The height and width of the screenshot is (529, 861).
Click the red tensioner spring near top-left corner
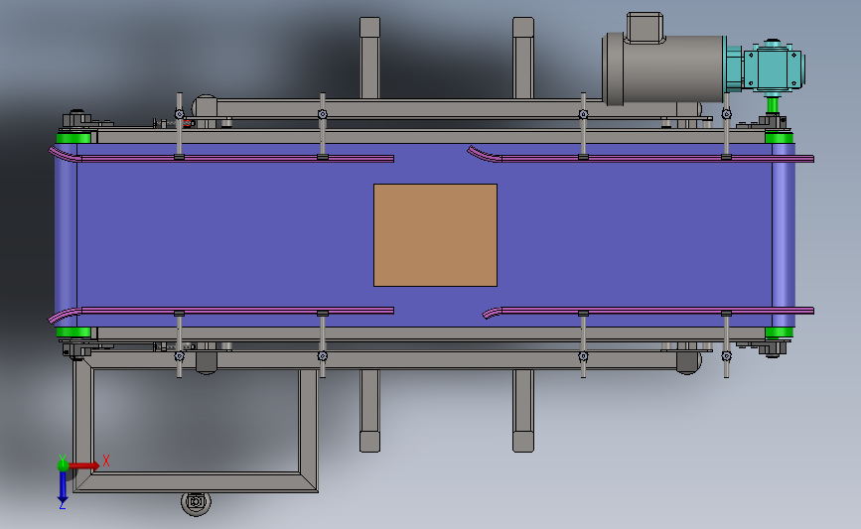(188, 123)
